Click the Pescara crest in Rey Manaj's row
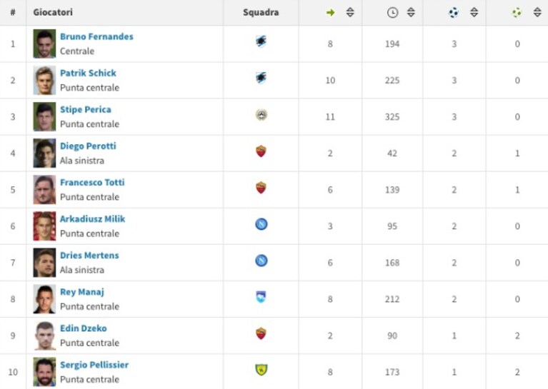 [x=261, y=297]
